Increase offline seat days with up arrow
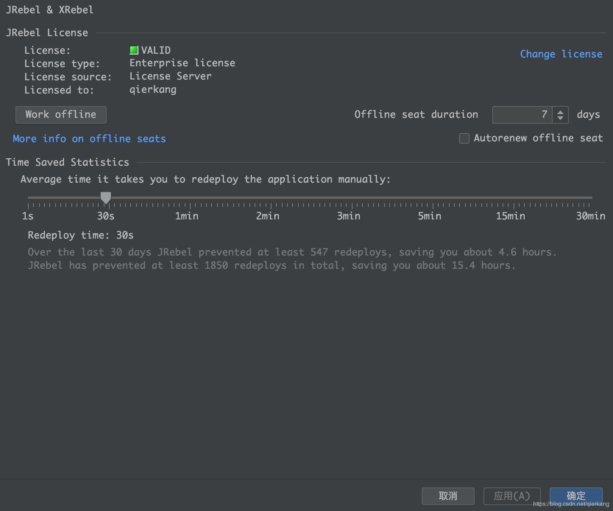Screen dimensions: 613x511 click(560, 112)
